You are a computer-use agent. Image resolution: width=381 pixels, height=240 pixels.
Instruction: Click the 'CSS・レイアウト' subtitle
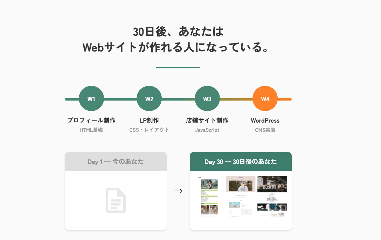149,130
